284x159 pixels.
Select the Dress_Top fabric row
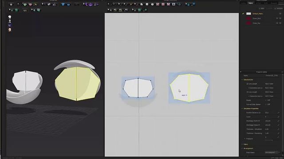click(262, 23)
